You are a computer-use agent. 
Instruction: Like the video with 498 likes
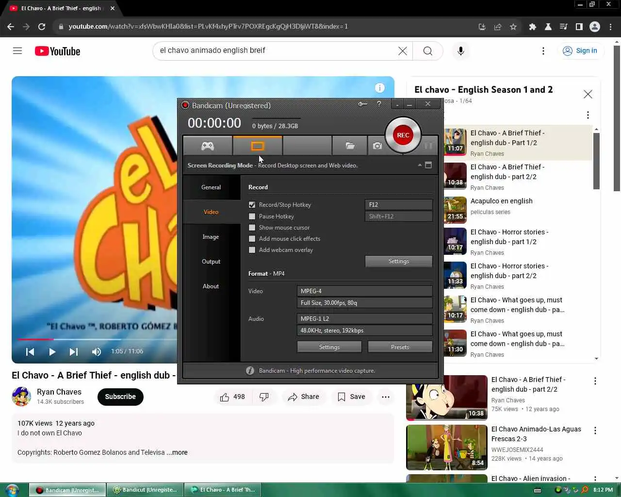tap(232, 397)
